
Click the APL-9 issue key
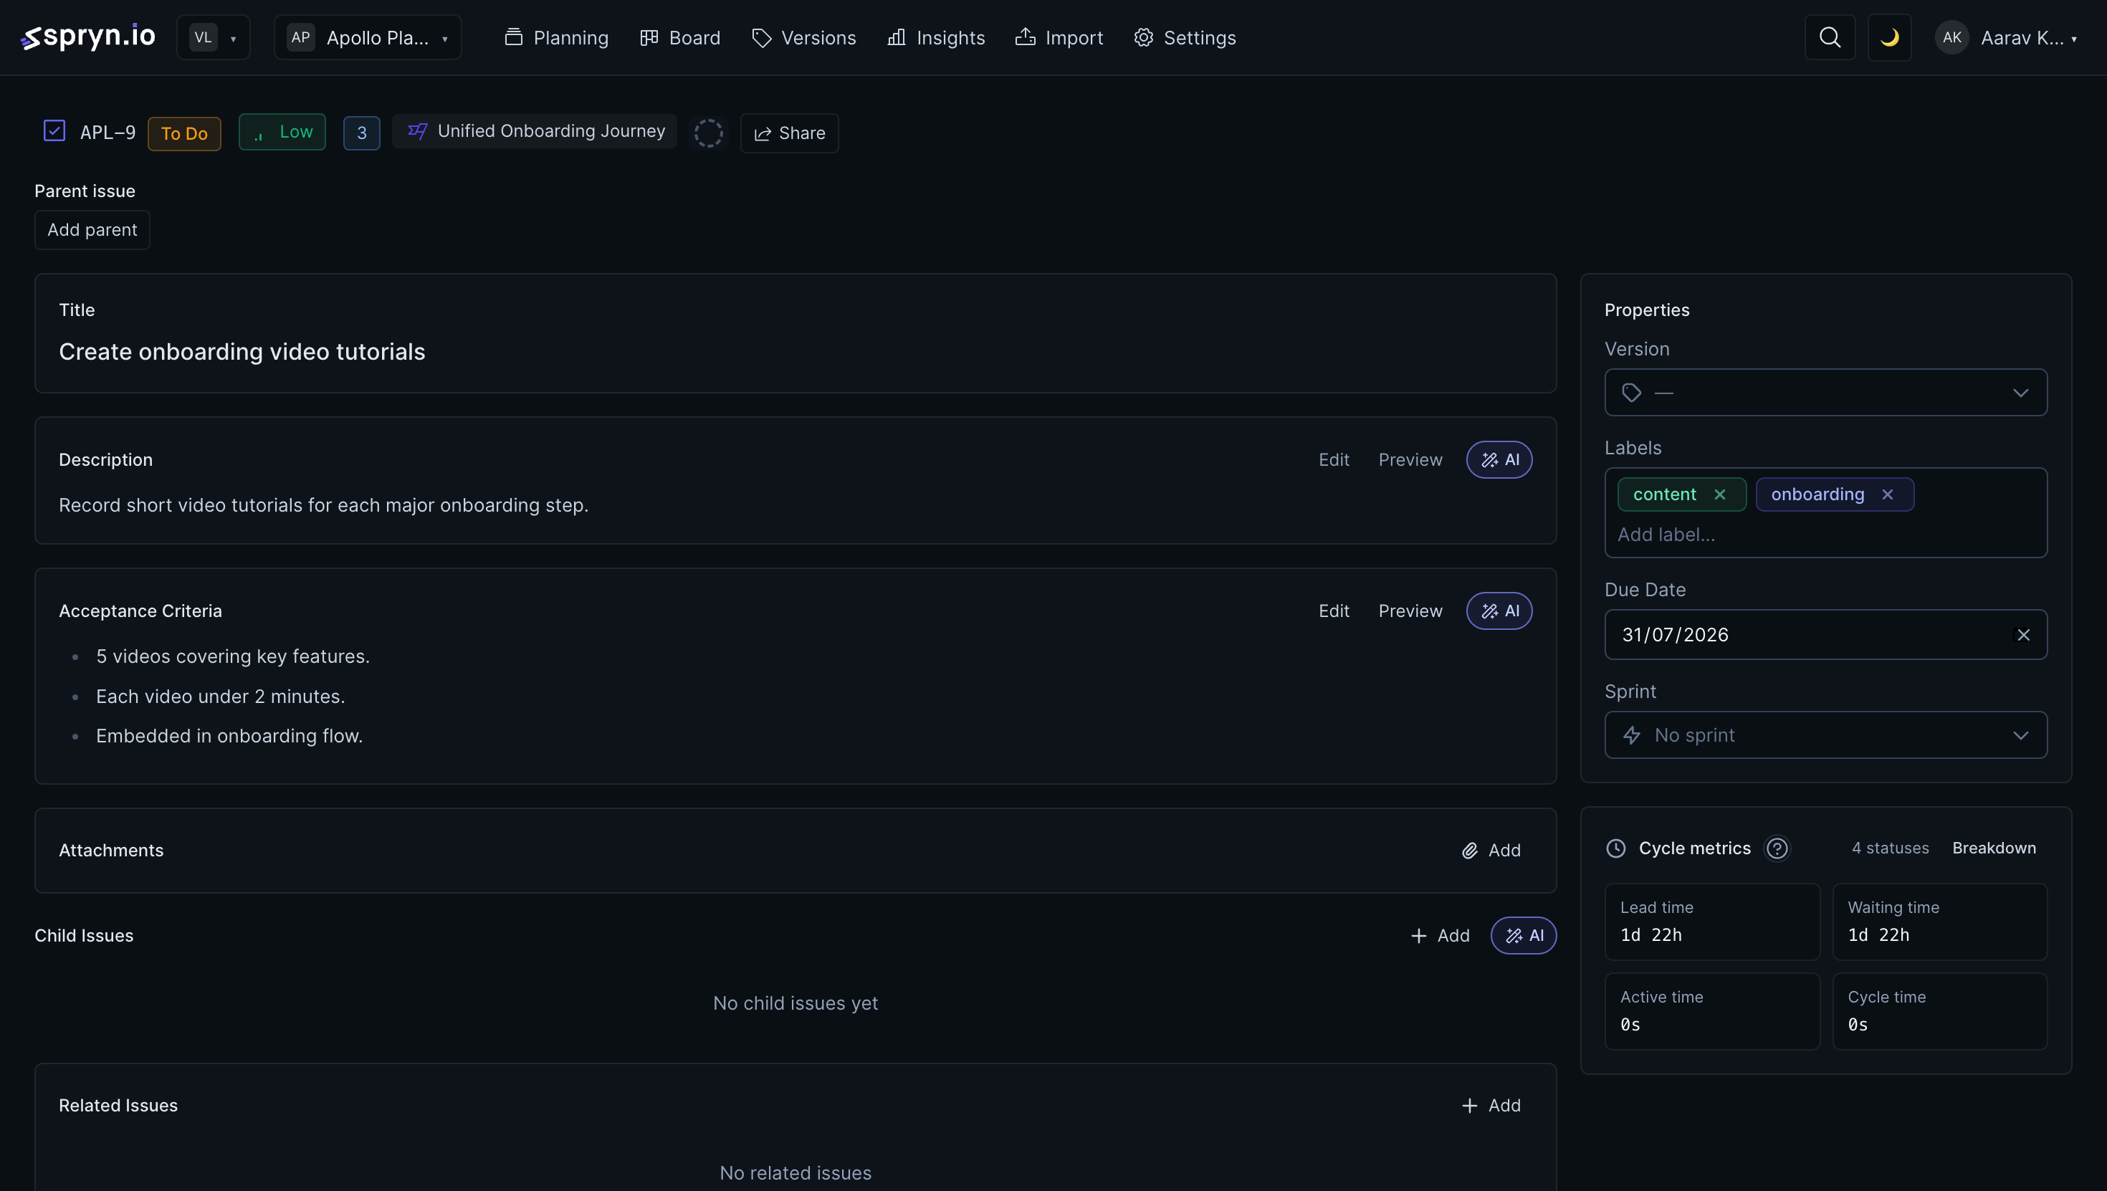(x=107, y=133)
